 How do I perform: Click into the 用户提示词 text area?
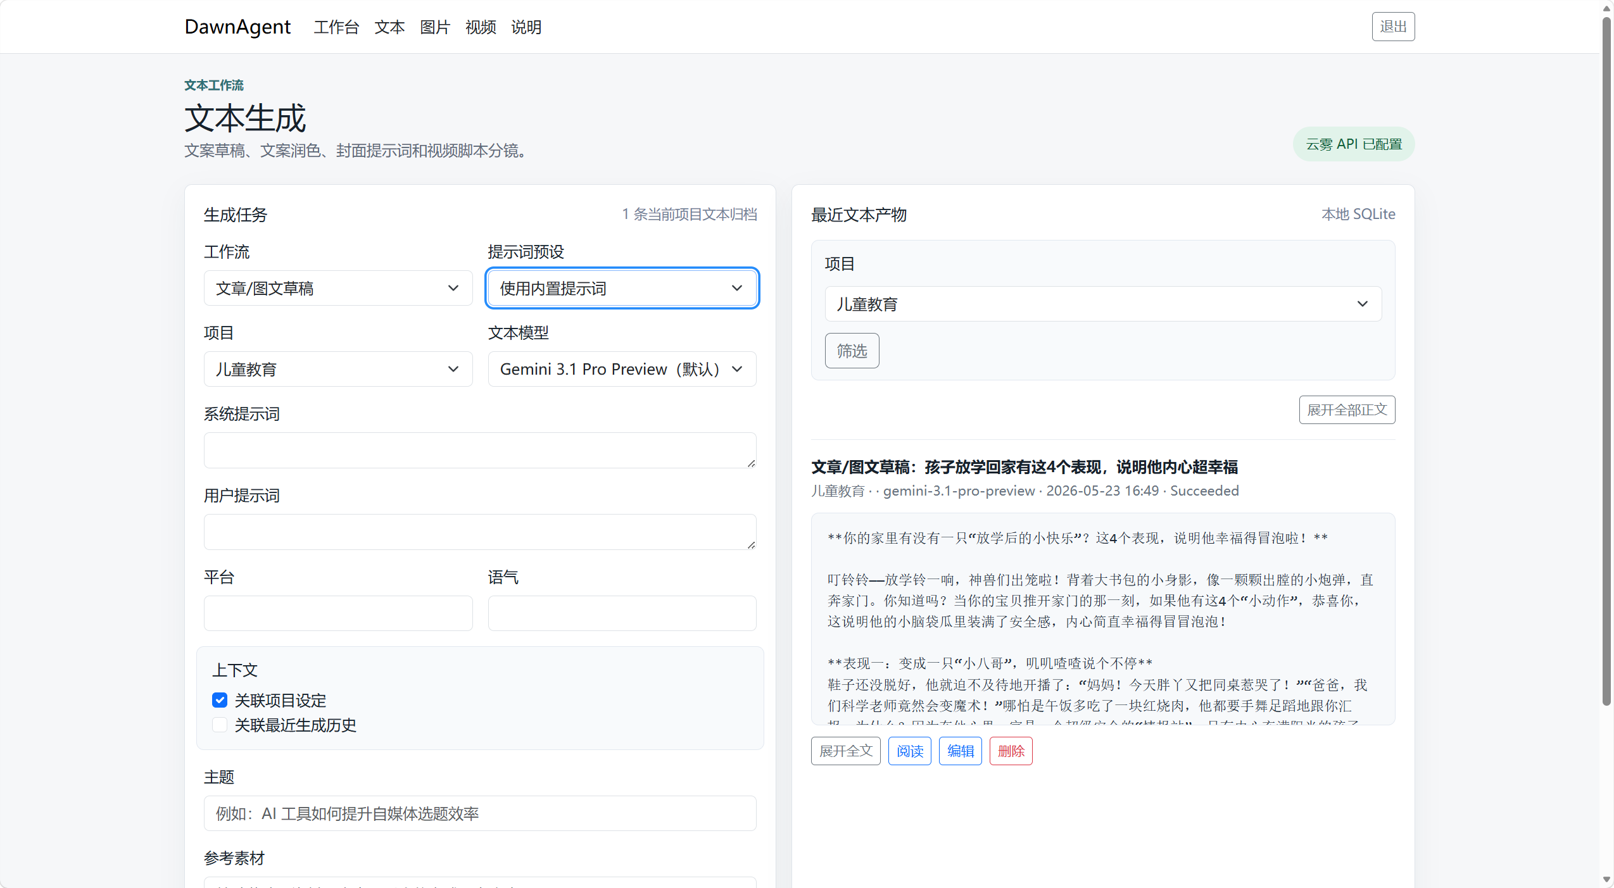(480, 532)
